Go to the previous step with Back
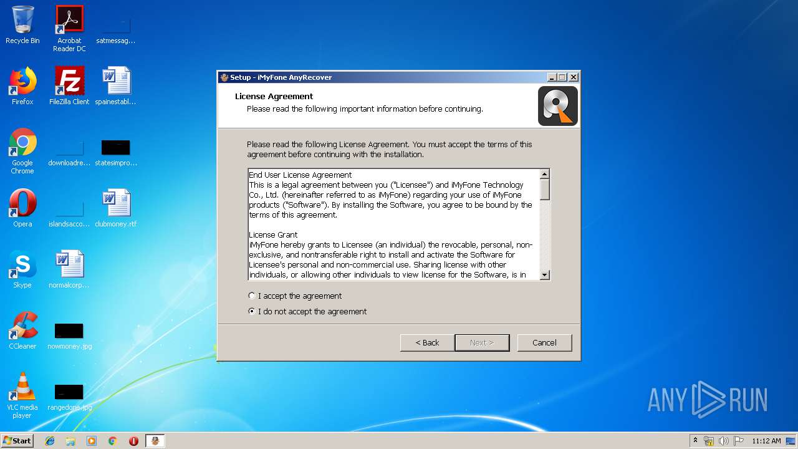The height and width of the screenshot is (449, 798). click(427, 343)
